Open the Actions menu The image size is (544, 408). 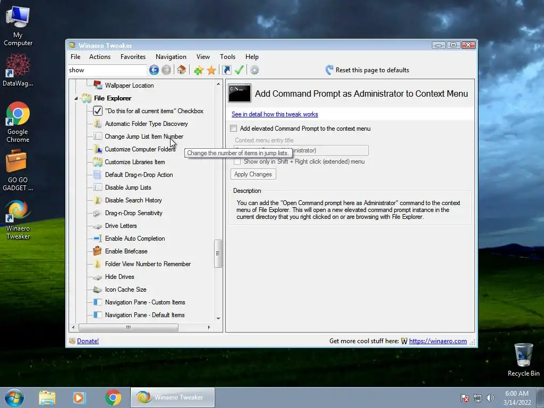coord(99,56)
